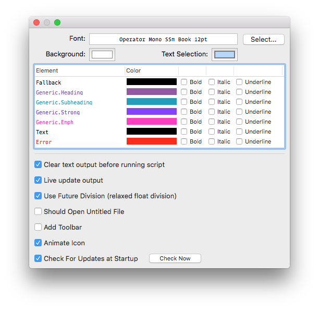Open the Text Selection color well
This screenshot has width=319, height=310.
pyautogui.click(x=225, y=55)
